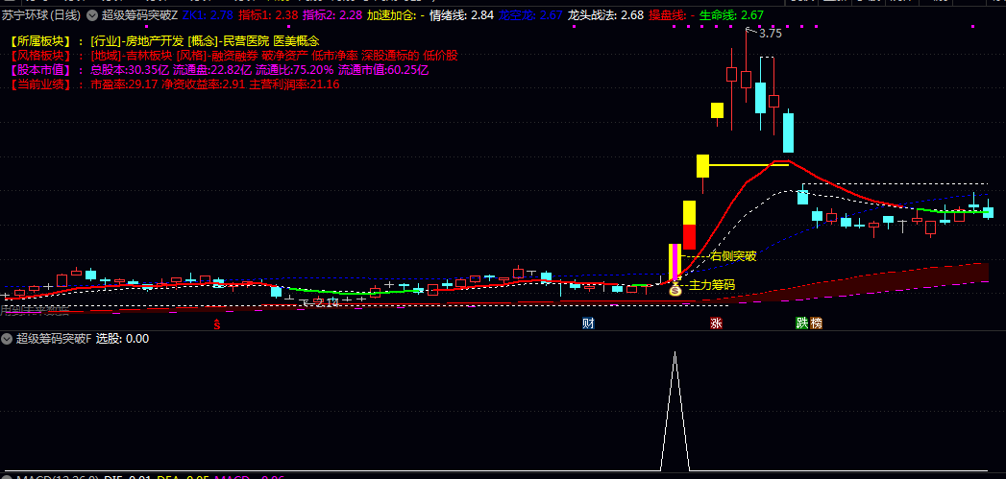
Task: Click the [行业]-房地产开发 sector text
Action: click(136, 41)
